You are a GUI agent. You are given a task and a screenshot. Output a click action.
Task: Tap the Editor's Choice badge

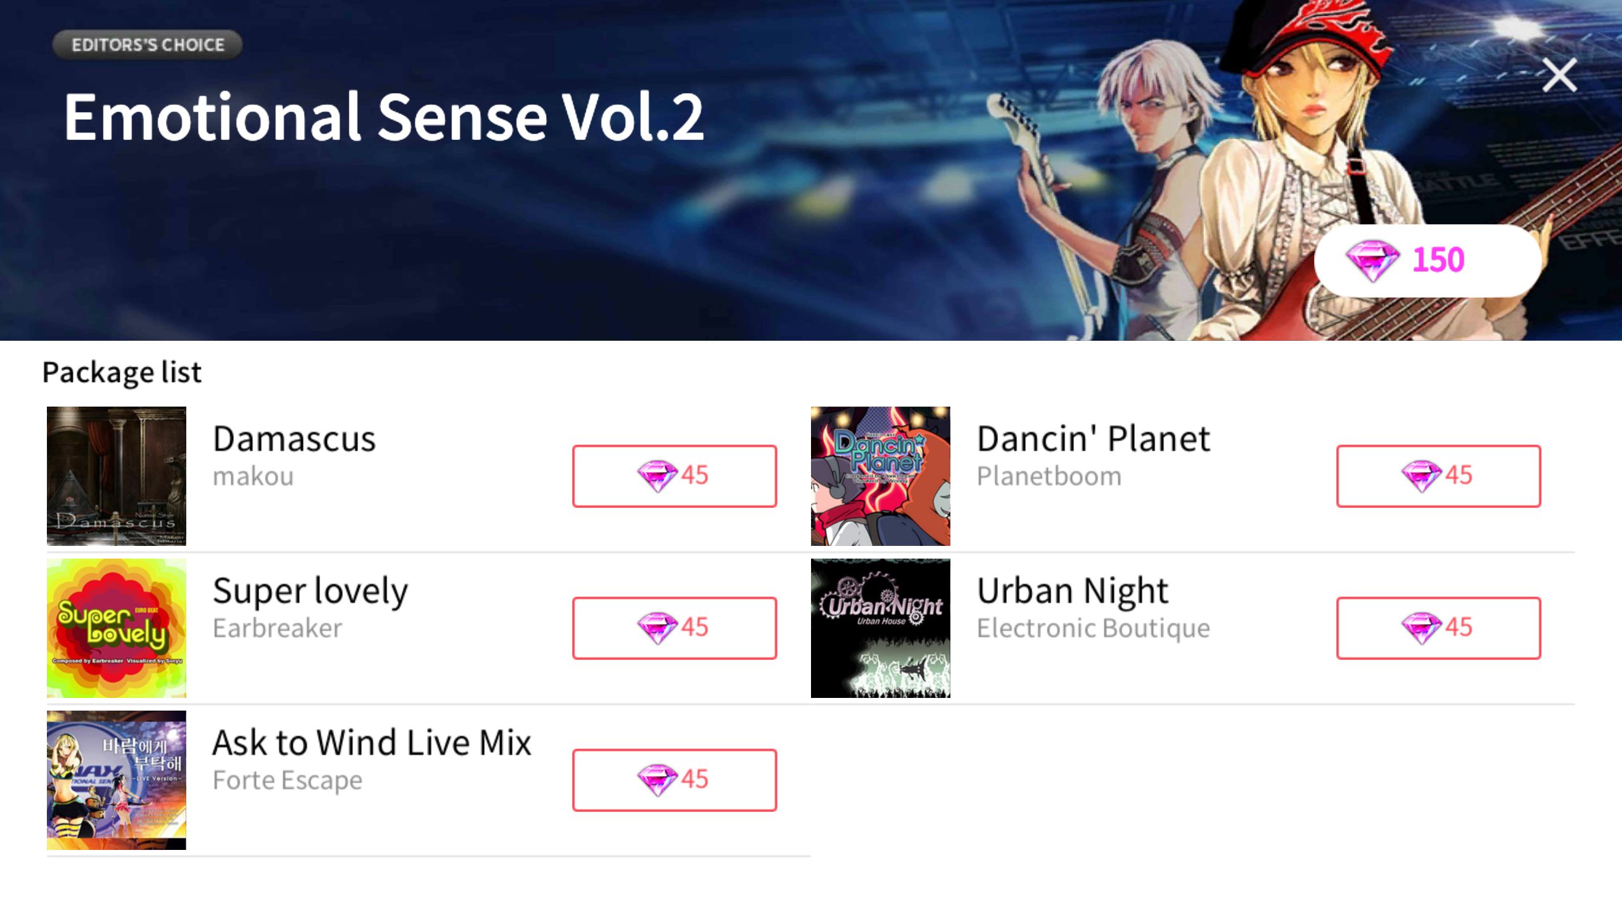click(x=148, y=45)
